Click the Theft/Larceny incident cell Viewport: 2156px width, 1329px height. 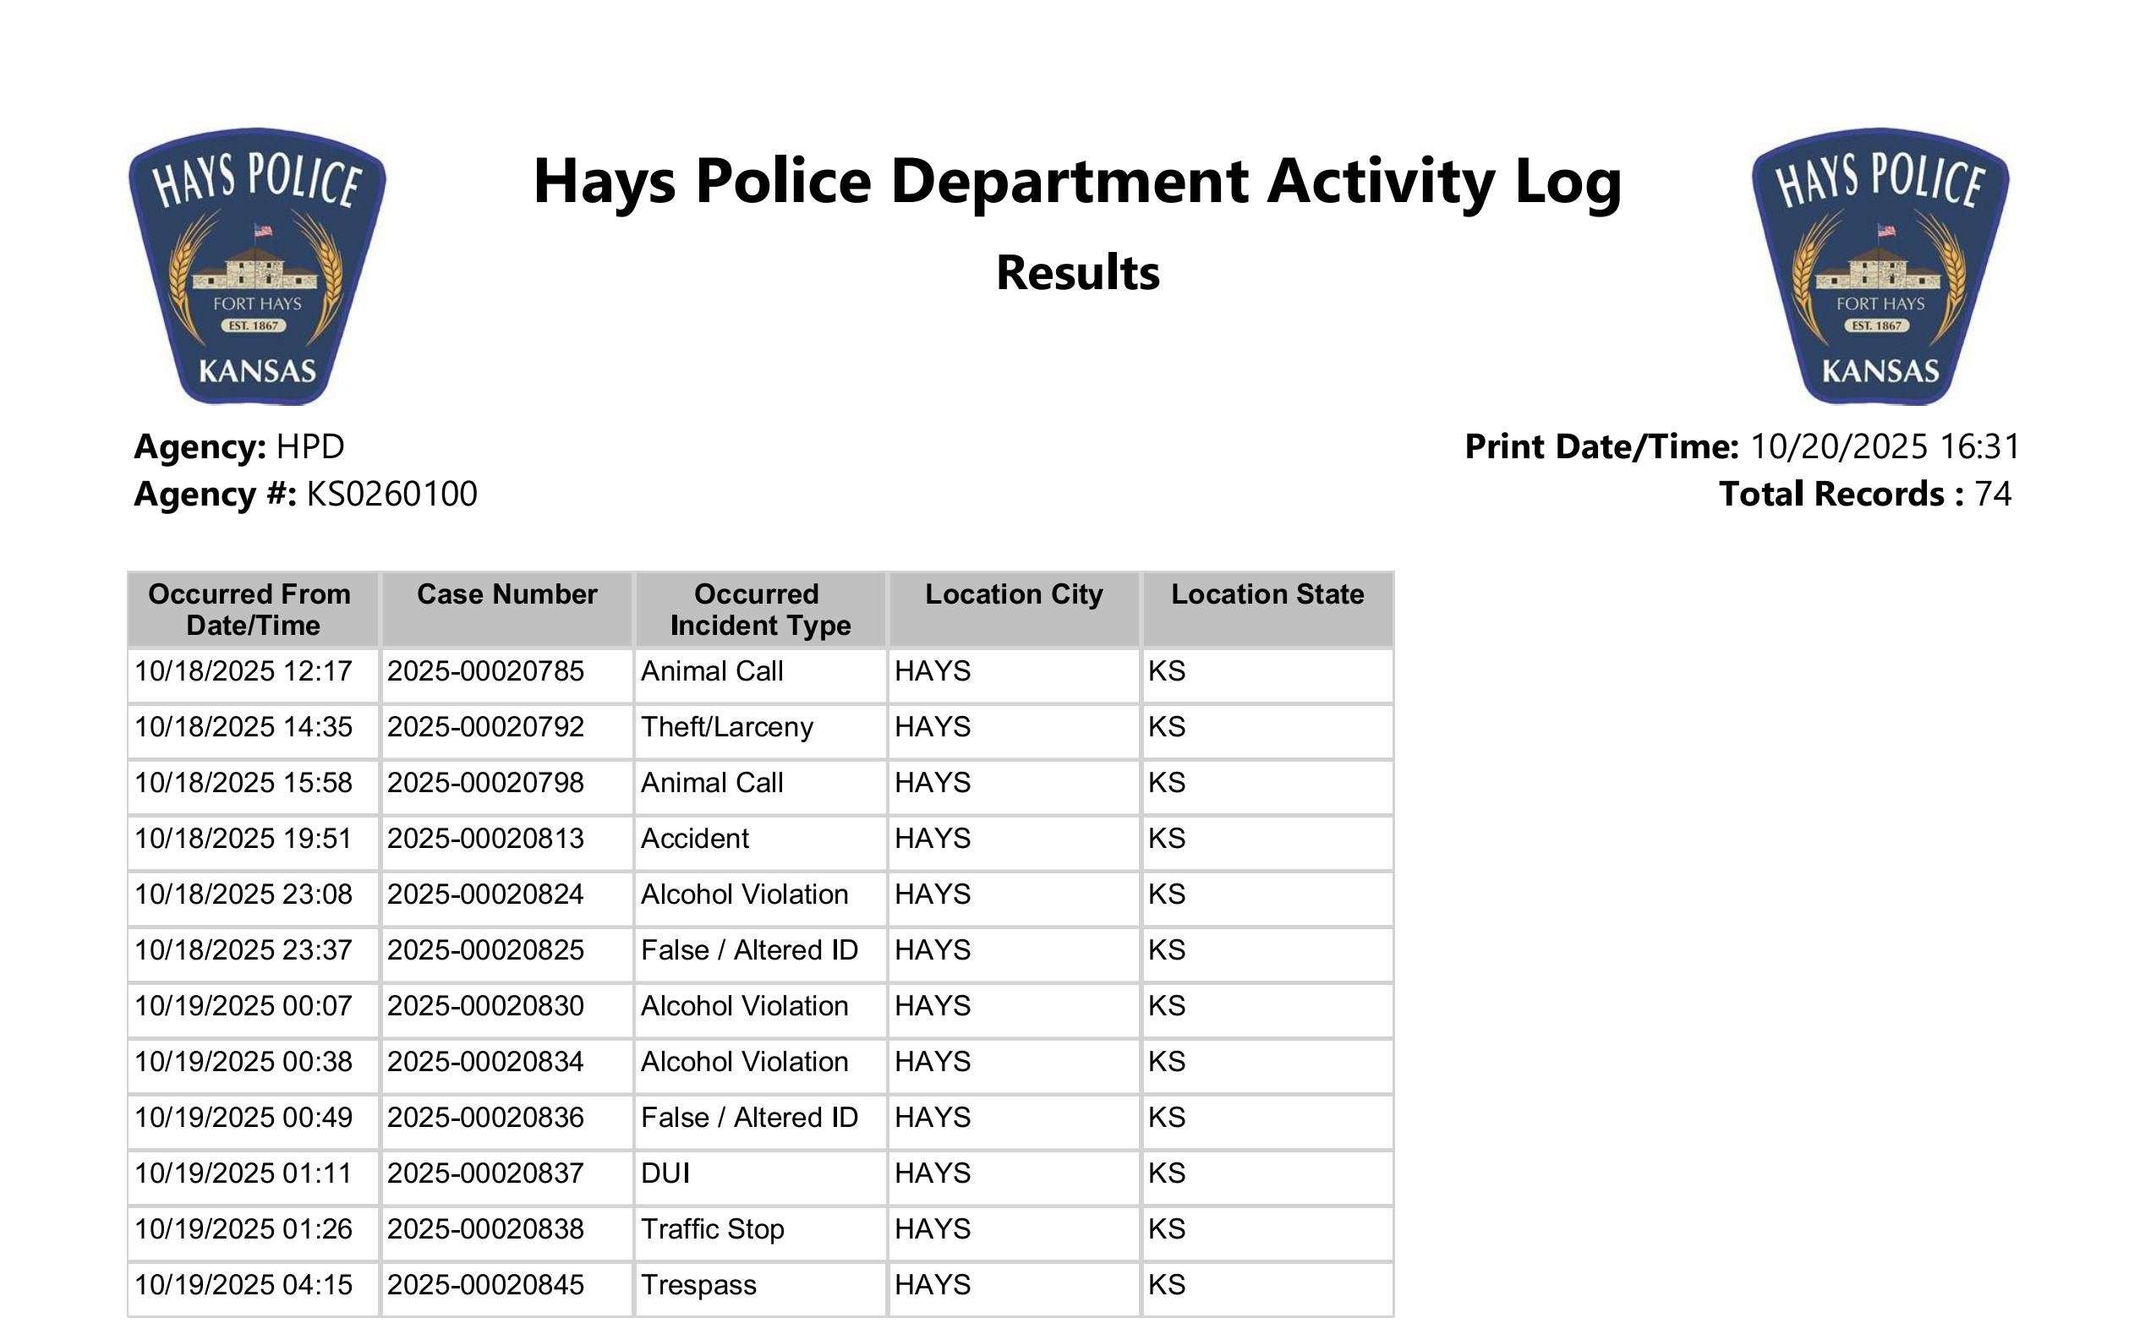(x=727, y=727)
